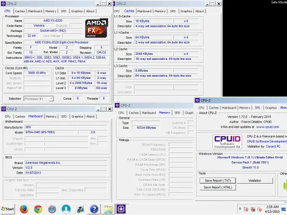The image size is (287, 215).
Task: Click the AMD FX processor logo
Action: [96, 28]
